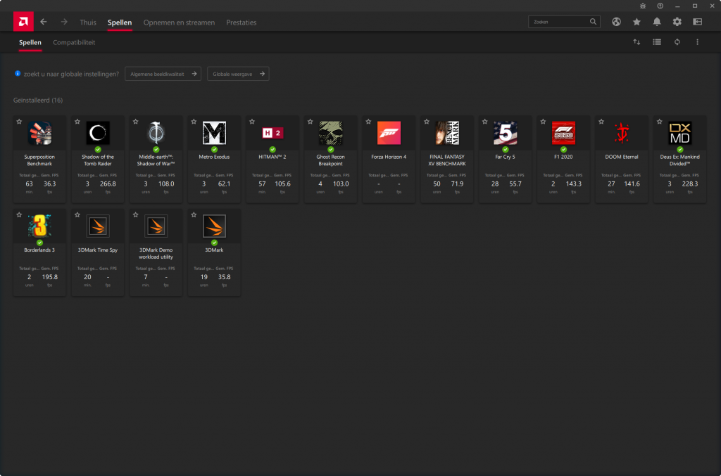The height and width of the screenshot is (476, 721).
Task: Favorite Borderlands 3 with its star
Action: [x=19, y=215]
